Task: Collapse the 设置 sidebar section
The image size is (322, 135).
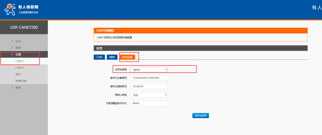Action: click(18, 55)
